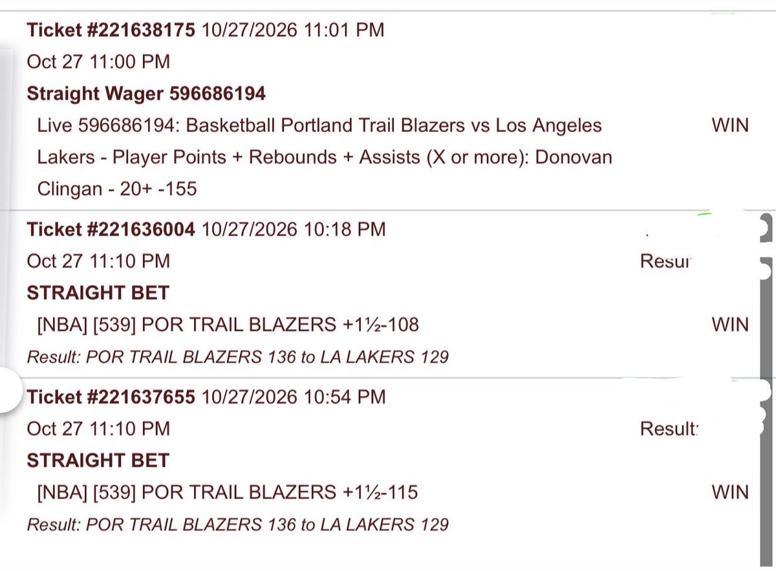Image resolution: width=776 pixels, height=571 pixels.
Task: Open Straight Wager 596686194 details
Action: point(146,94)
